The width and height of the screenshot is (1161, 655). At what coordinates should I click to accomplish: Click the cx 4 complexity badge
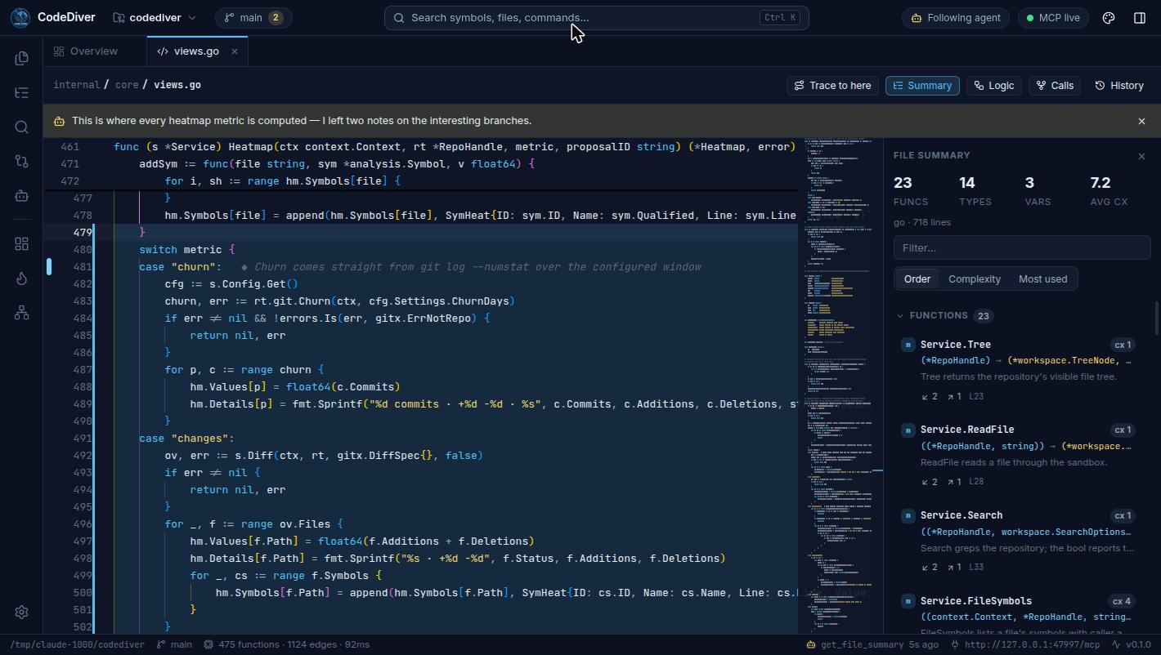(x=1121, y=601)
